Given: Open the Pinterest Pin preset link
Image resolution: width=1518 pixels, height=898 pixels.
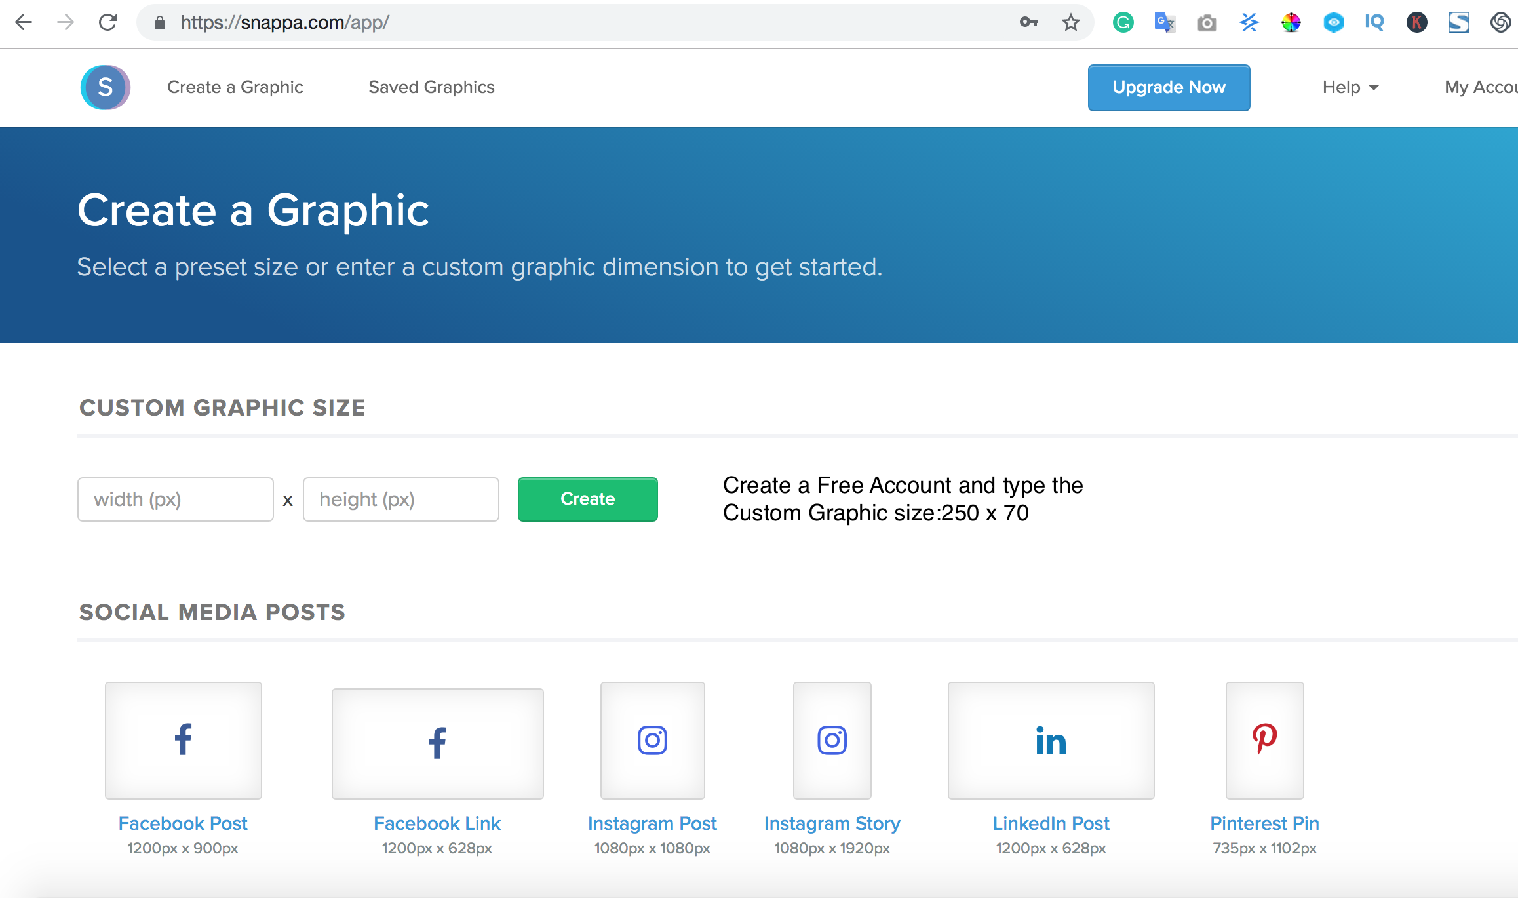Looking at the screenshot, I should (x=1264, y=823).
